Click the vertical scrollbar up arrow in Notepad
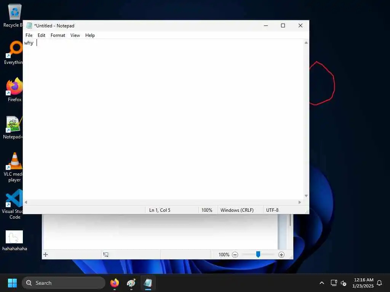Viewport: 390px width, 292px height. [x=306, y=43]
